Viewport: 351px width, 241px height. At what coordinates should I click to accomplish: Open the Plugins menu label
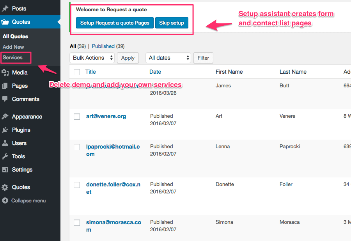pos(21,130)
